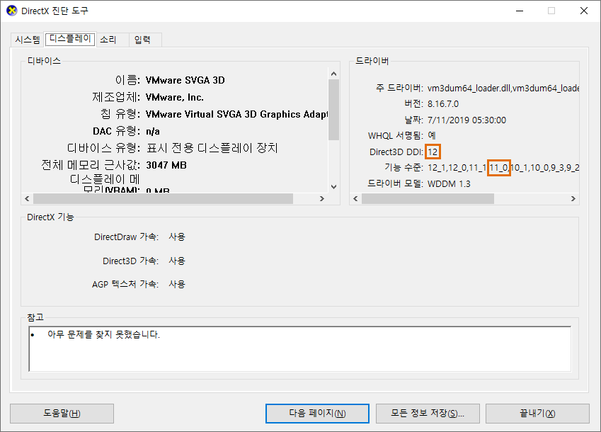Click the DirectX diagnostic tool title icon
The height and width of the screenshot is (432, 601).
click(x=12, y=11)
